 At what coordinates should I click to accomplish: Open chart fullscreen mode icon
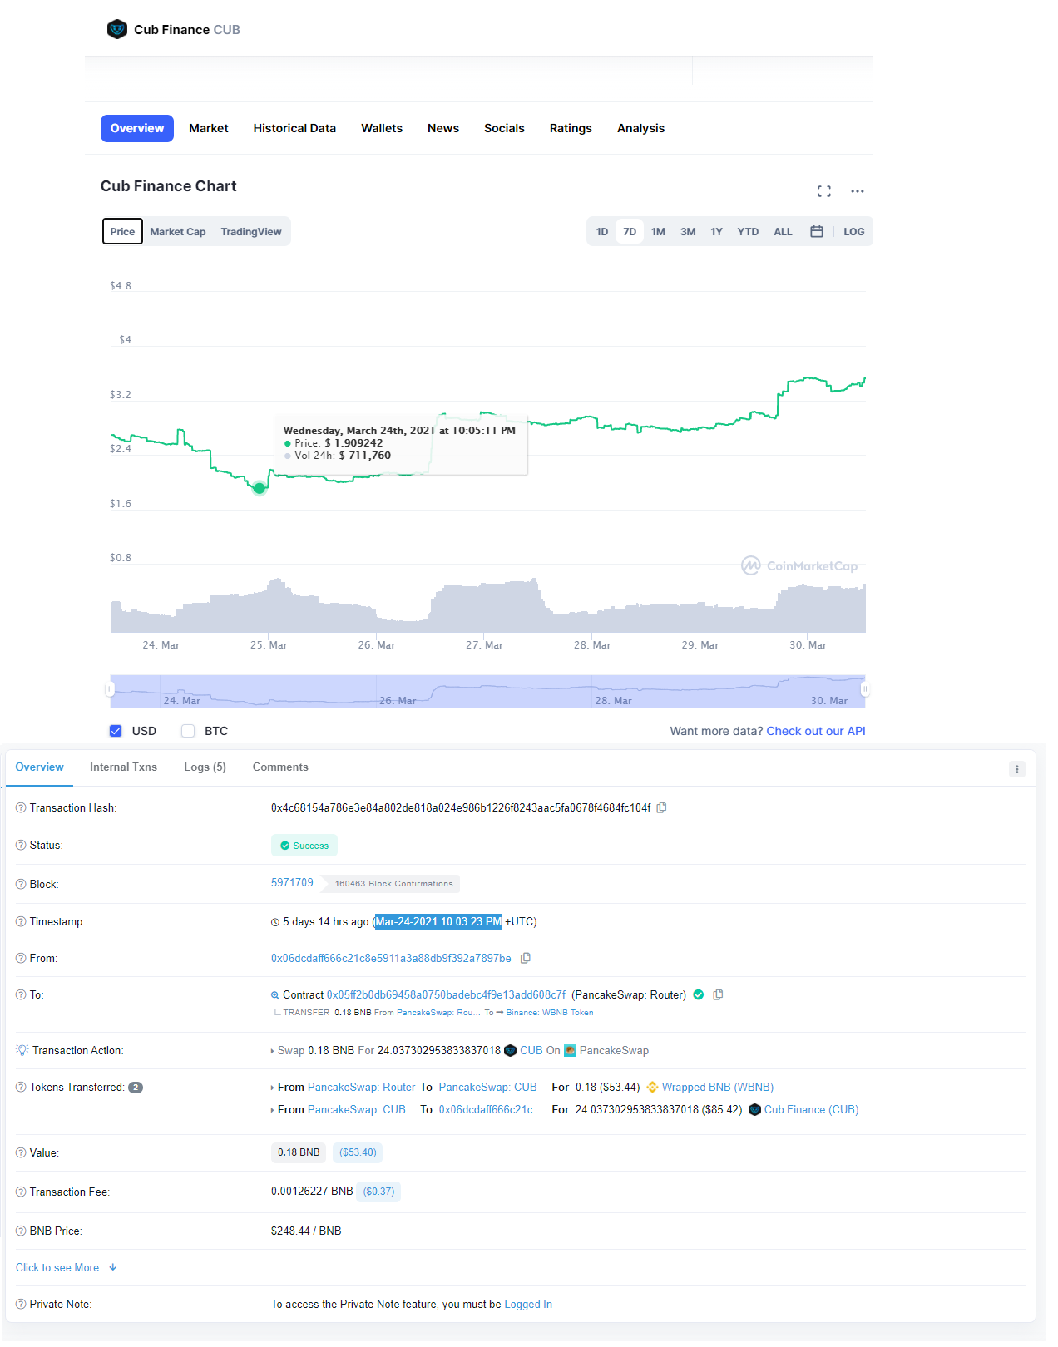(x=824, y=191)
